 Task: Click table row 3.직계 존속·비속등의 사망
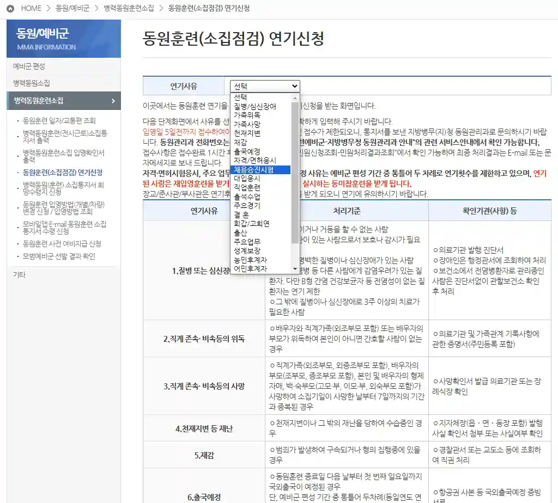click(347, 386)
